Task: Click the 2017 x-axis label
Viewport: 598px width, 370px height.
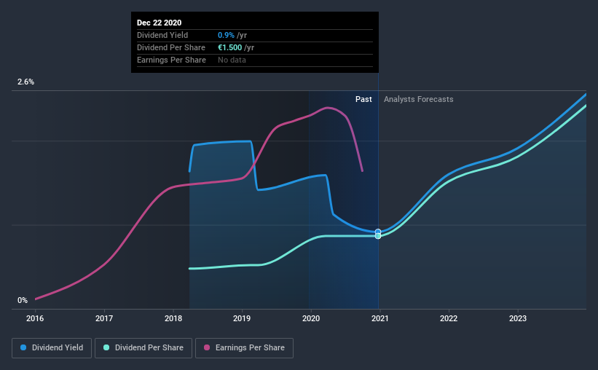Action: click(x=104, y=318)
